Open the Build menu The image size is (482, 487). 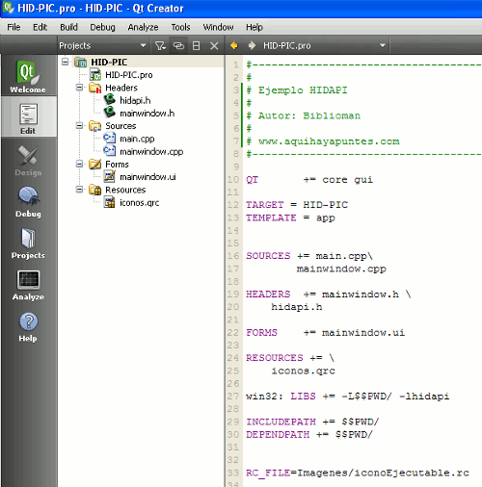68,27
